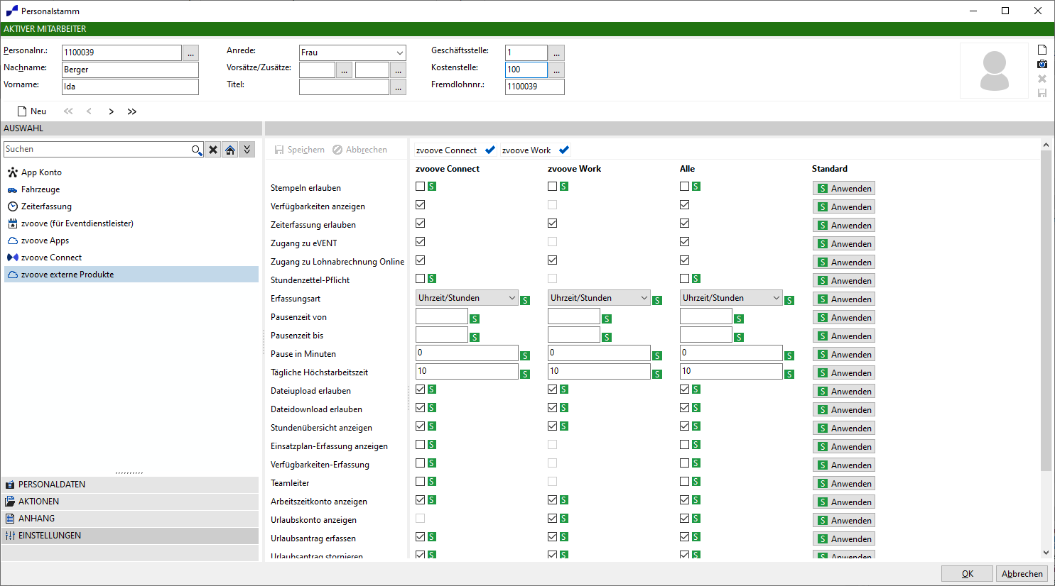The height and width of the screenshot is (586, 1055).
Task: Toggle Dateiupload erlauben for zvoove Work
Action: click(553, 389)
